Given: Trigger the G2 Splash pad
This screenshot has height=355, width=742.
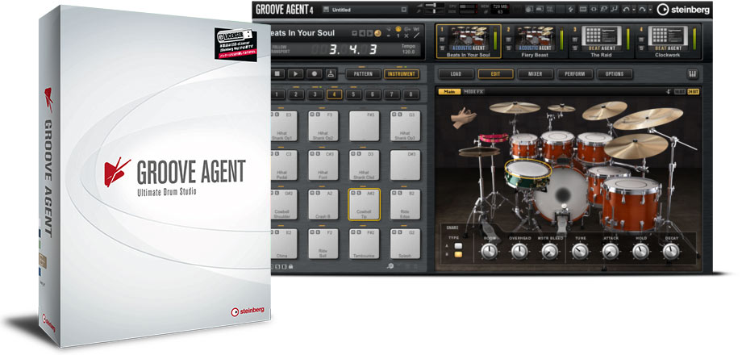Looking at the screenshot, I should [x=405, y=244].
